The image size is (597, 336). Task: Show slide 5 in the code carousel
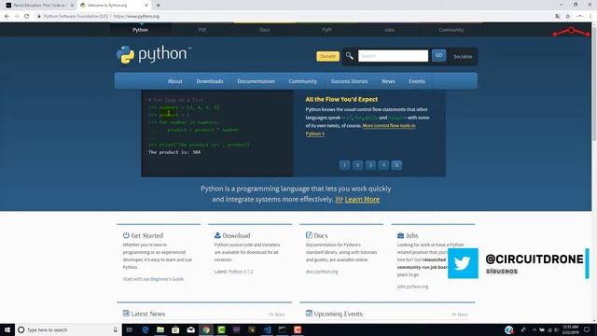pos(396,165)
